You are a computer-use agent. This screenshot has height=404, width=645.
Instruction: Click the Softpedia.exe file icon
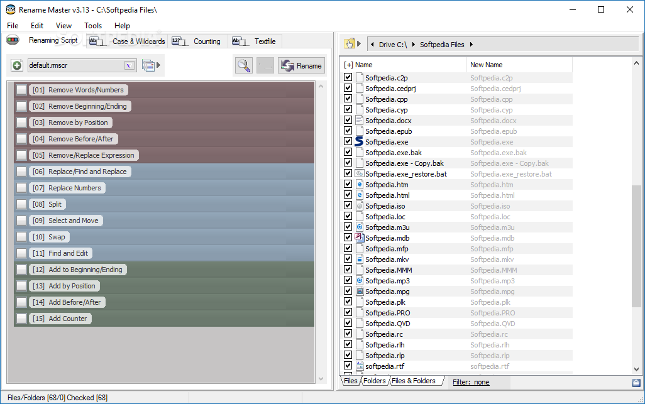point(359,142)
